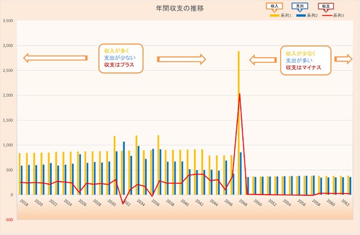The height and width of the screenshot is (235, 360).
Task: Select the 2056 x-axis label
Action: [301, 202]
